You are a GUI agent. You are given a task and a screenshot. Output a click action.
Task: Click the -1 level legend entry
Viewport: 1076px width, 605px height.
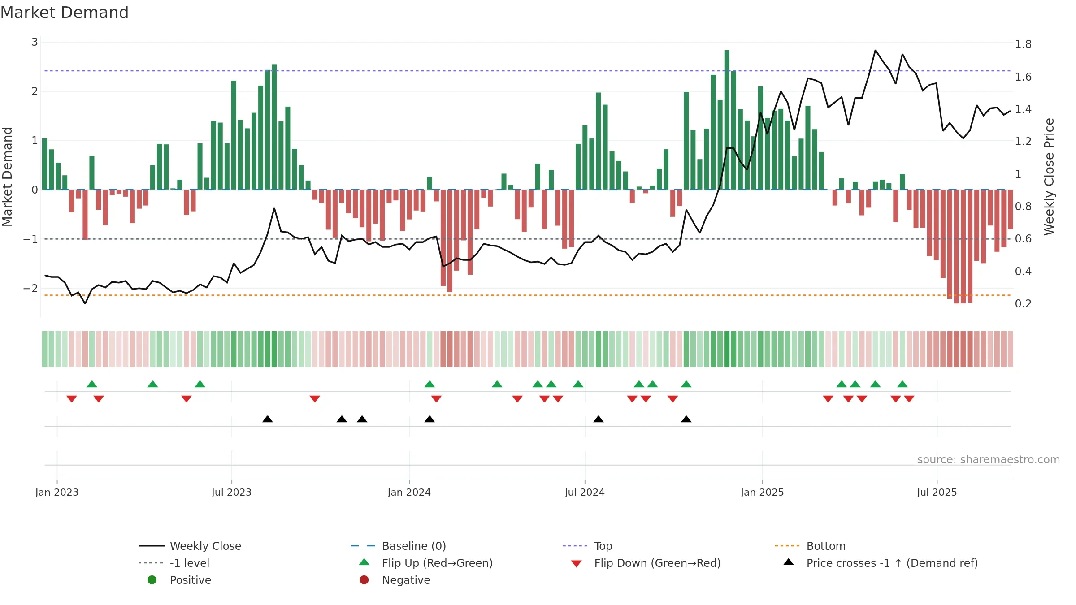coord(174,563)
